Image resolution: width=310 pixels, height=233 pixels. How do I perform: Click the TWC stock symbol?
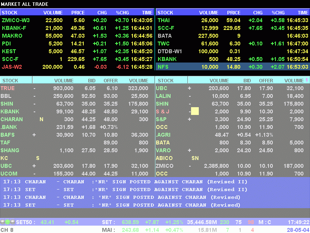click(164, 43)
